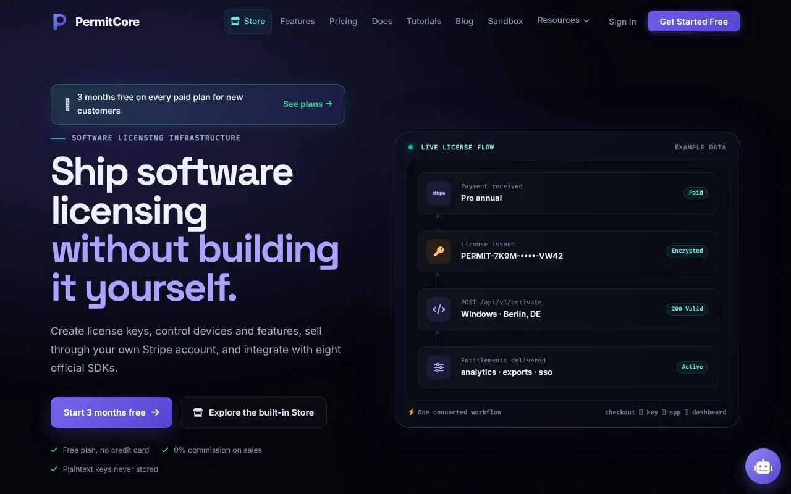Click the checkmark beside 0% commission on sales
Screen dimensions: 791x494
click(x=165, y=450)
